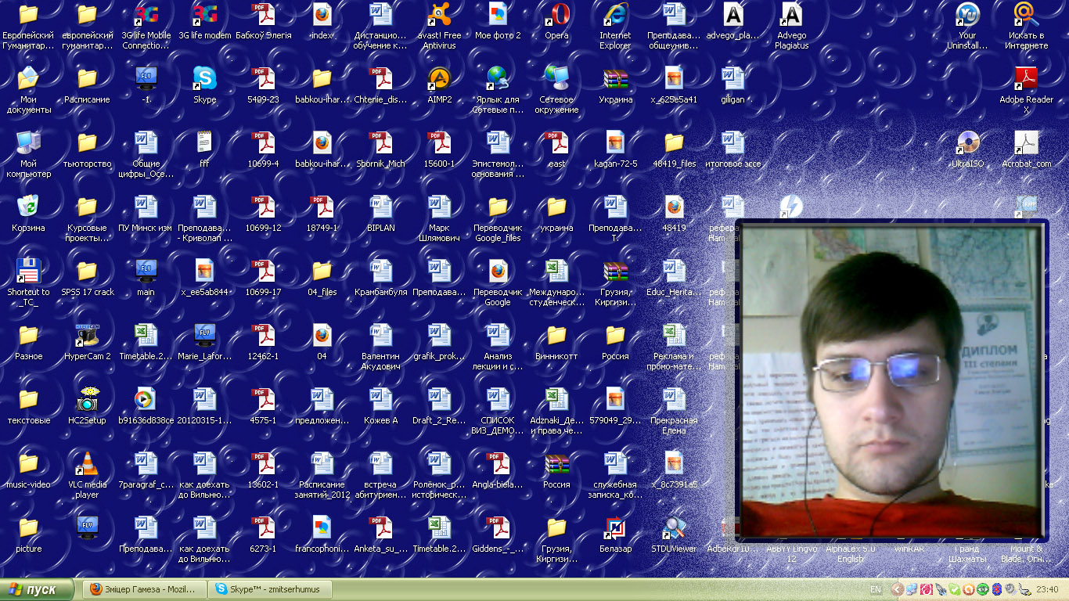Open the Skype desktop shortcut
The height and width of the screenshot is (601, 1069).
pos(203,78)
